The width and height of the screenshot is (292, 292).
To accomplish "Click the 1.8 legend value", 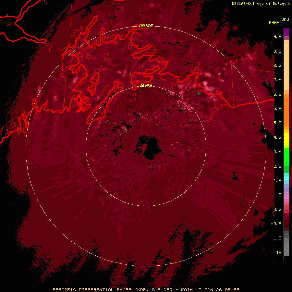I will click(277, 181).
